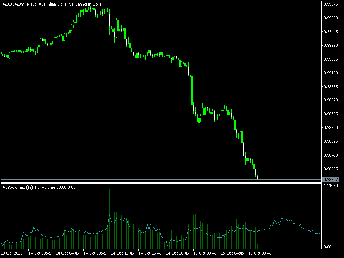Click price scale value 0.98640
Viewport: 344px width, 258px height.
coord(331,127)
